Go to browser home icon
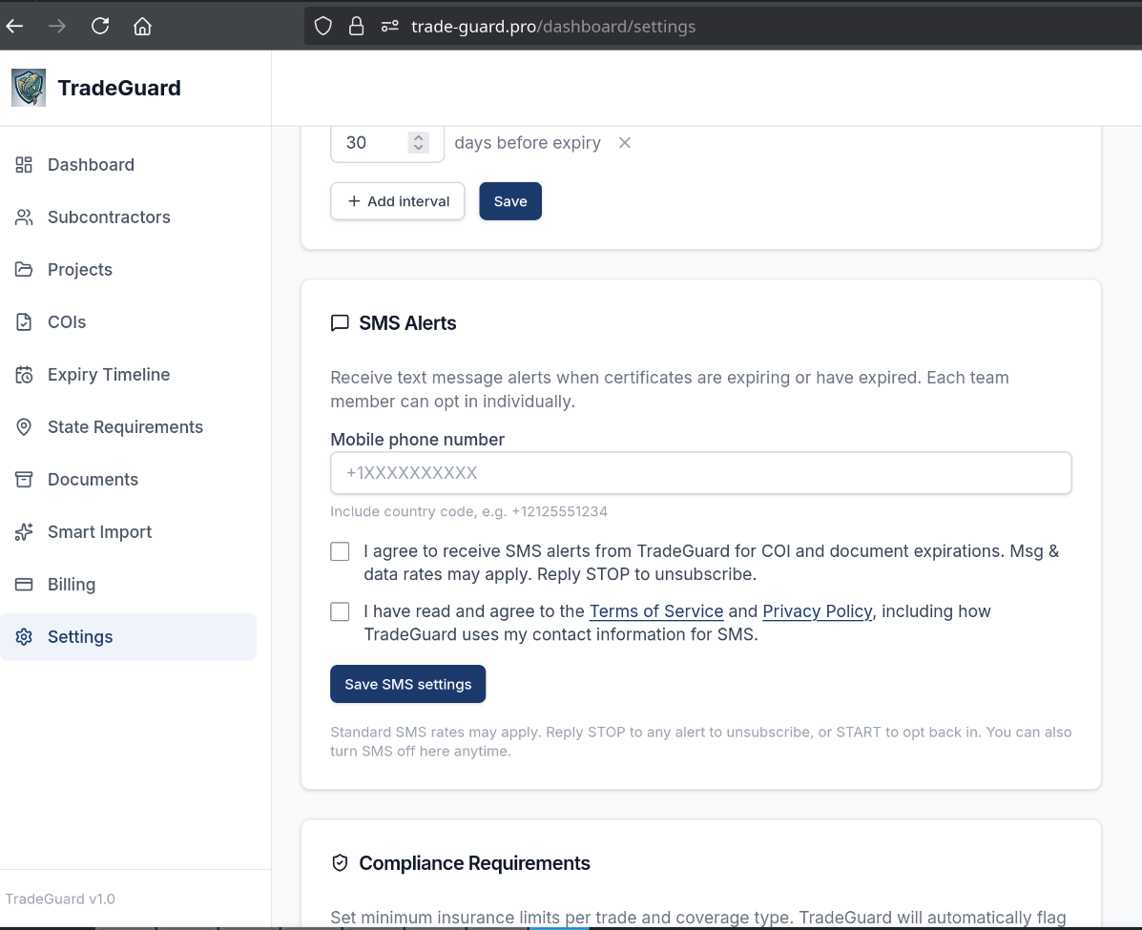This screenshot has height=930, width=1142. tap(143, 26)
